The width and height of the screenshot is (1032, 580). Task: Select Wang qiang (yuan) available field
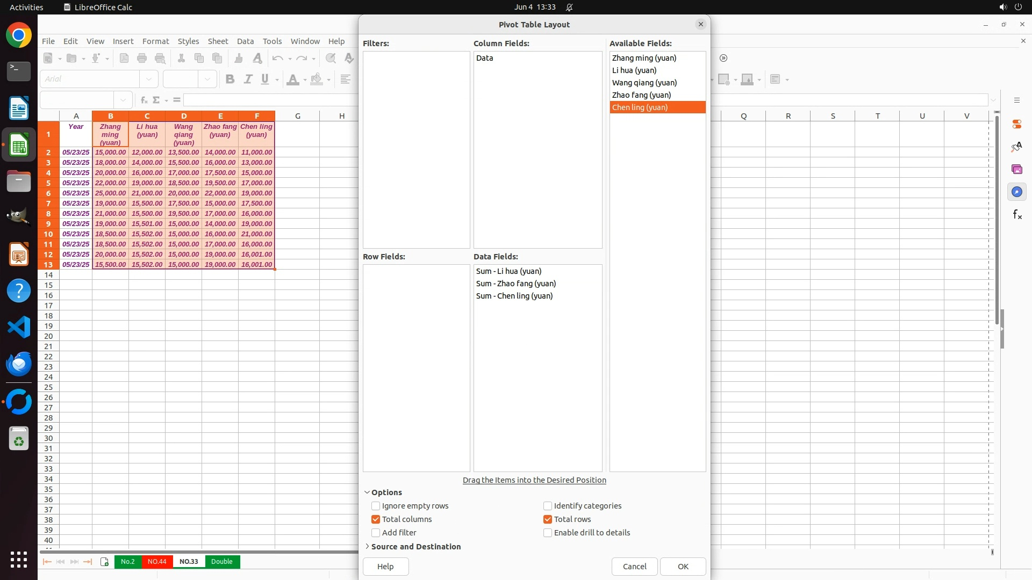(x=644, y=83)
